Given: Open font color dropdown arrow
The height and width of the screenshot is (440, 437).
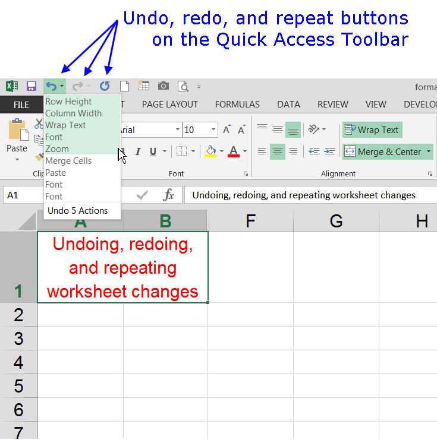Looking at the screenshot, I should (245, 151).
